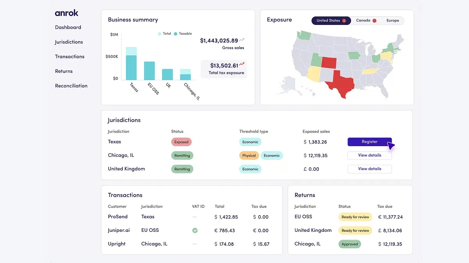
Task: Switch exposure map to Europe
Action: 393,21
